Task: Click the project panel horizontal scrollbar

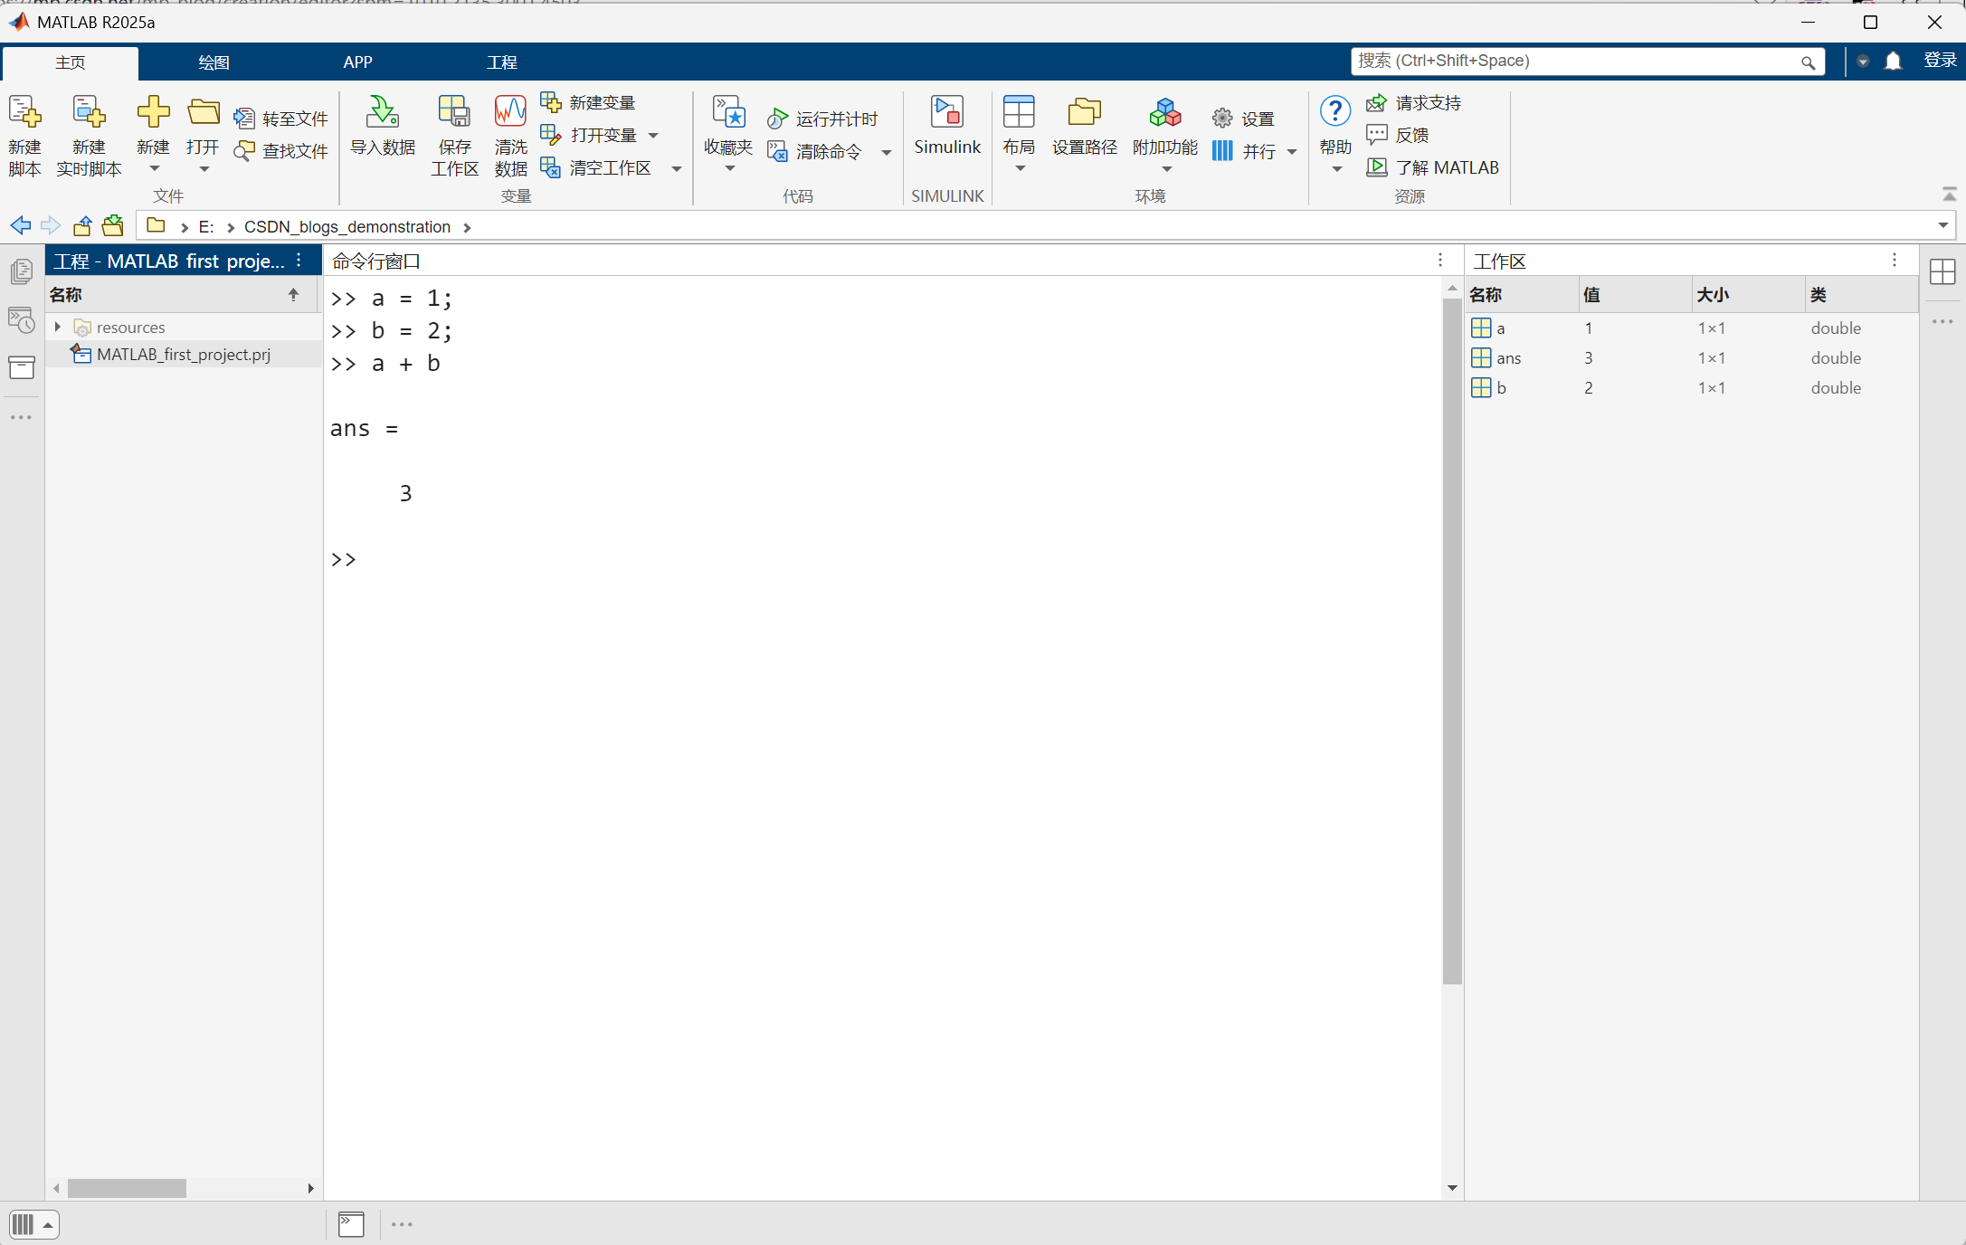Action: (x=127, y=1188)
